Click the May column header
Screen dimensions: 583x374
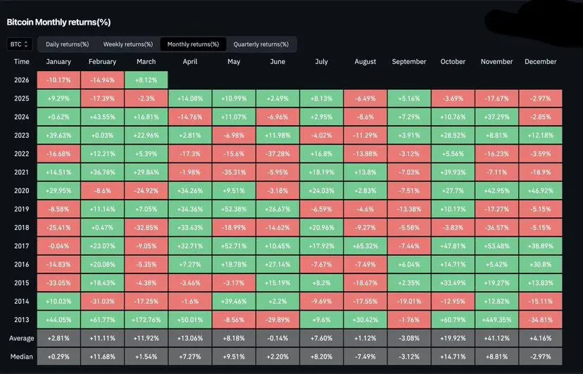[x=234, y=62]
